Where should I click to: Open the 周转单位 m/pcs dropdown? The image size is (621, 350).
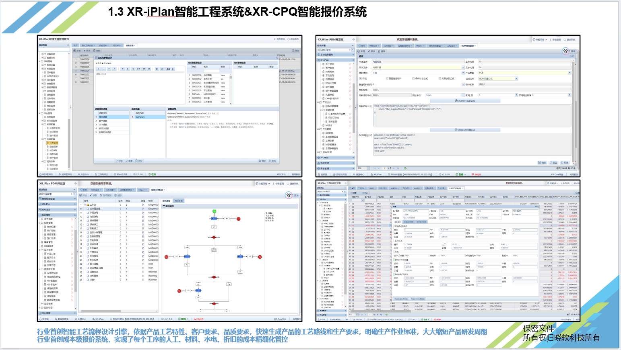pos(463,95)
